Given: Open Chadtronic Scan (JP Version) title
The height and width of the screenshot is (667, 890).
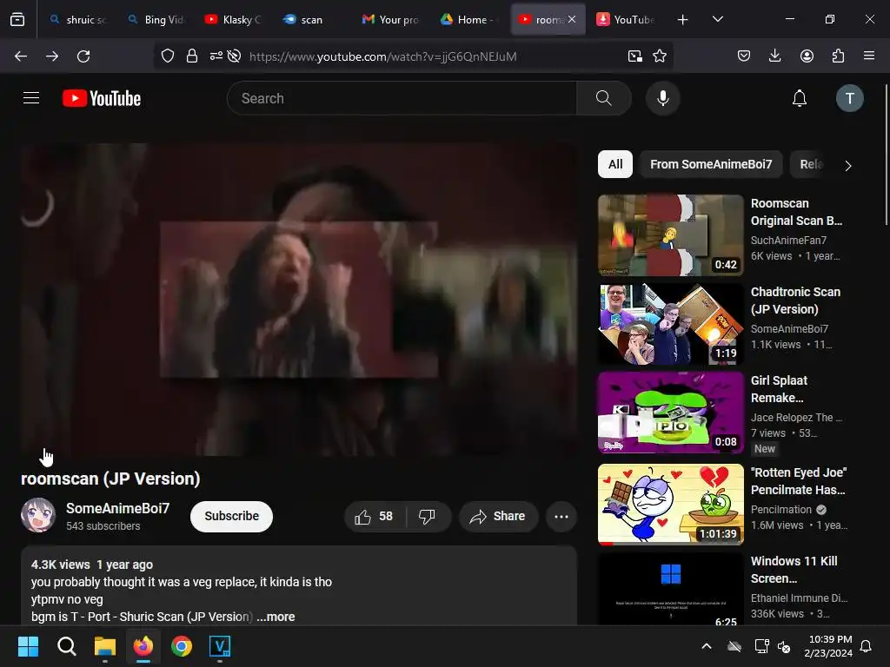Looking at the screenshot, I should tap(795, 300).
